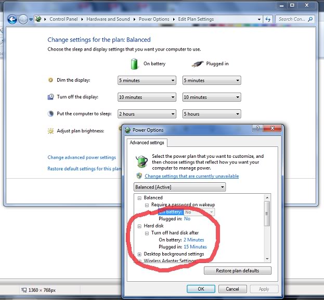The height and width of the screenshot is (300, 324).
Task: Click the Apply button
Action: click(x=264, y=289)
